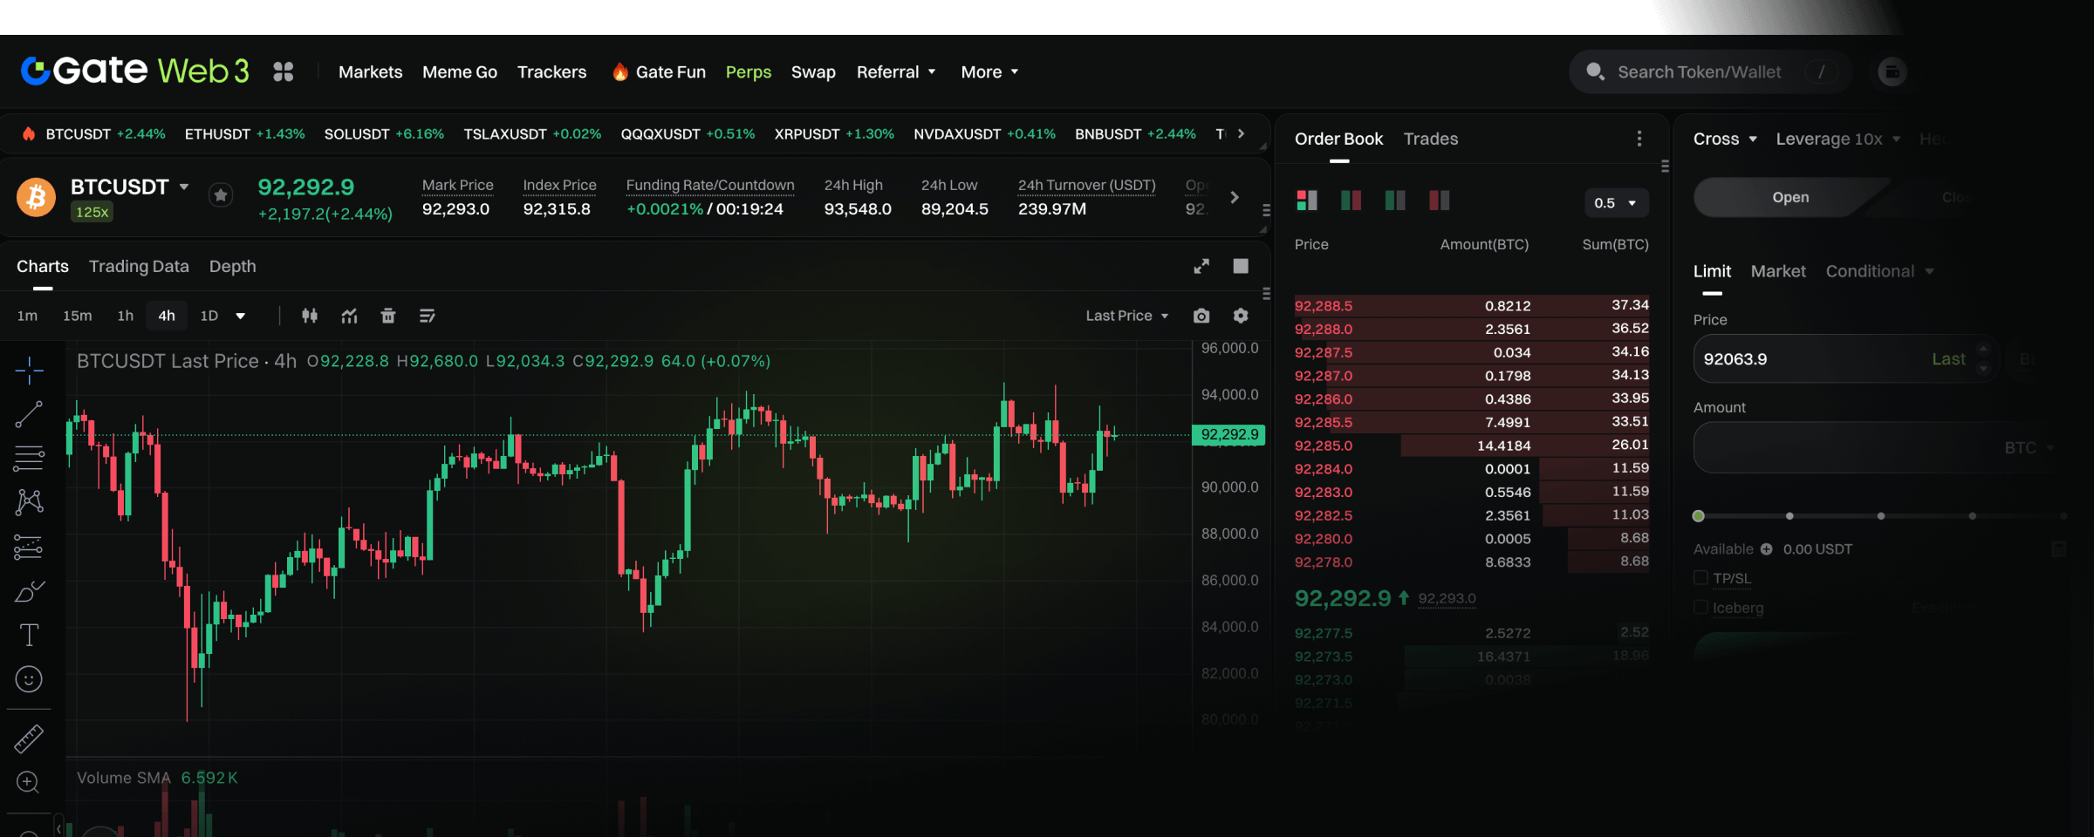Open the Last Price dropdown
2094x837 pixels.
(1126, 316)
